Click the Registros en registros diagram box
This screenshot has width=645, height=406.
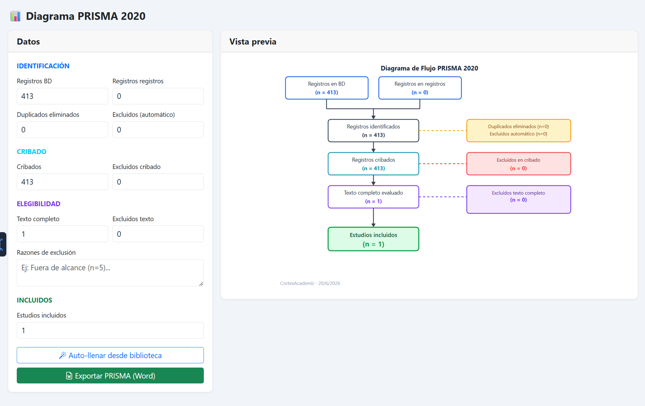[420, 88]
